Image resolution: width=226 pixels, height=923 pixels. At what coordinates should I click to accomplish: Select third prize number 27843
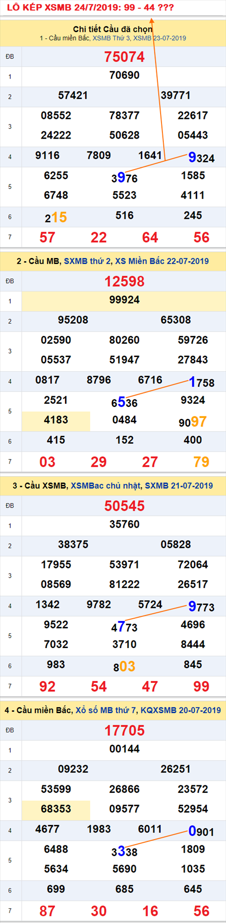[193, 360]
